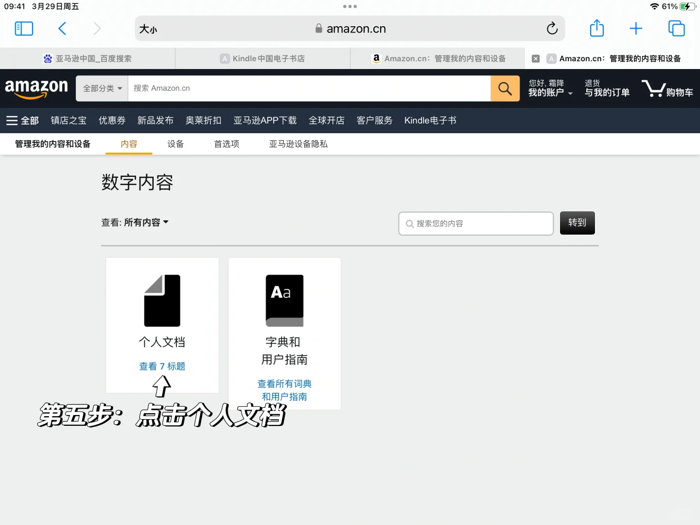Open 新品发布 in the nav bar
The height and width of the screenshot is (525, 700).
155,121
